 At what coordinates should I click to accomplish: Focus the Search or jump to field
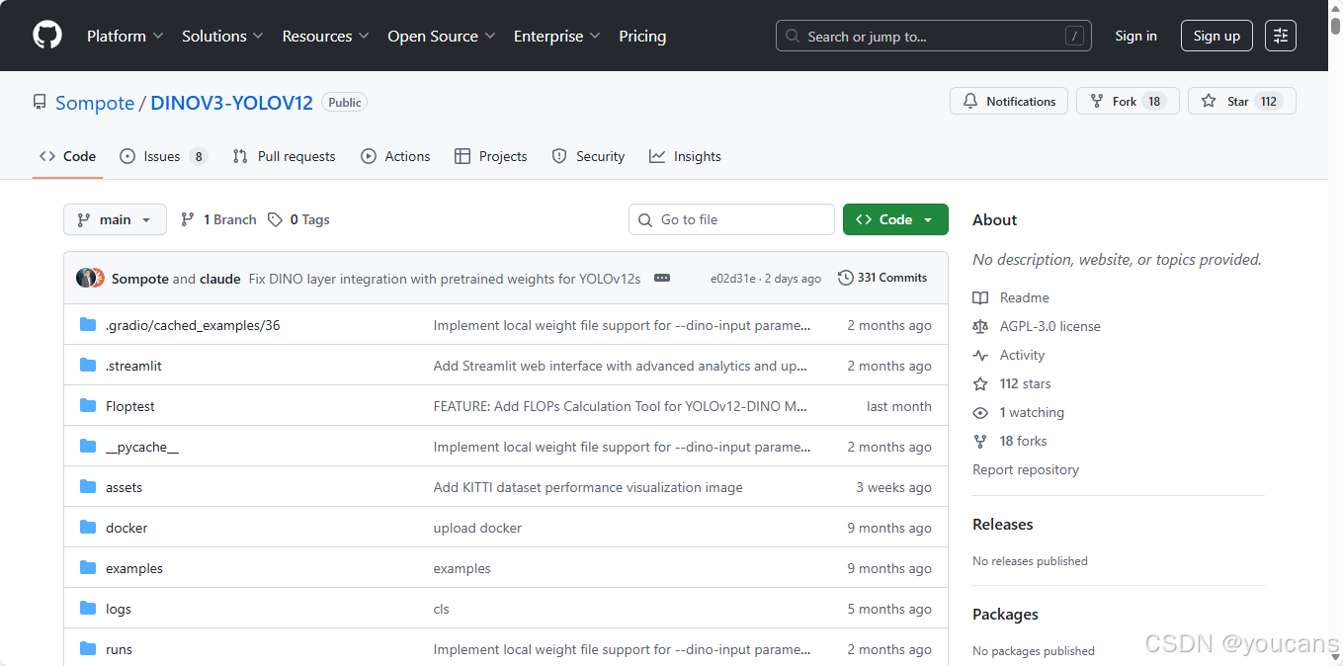pyautogui.click(x=934, y=36)
